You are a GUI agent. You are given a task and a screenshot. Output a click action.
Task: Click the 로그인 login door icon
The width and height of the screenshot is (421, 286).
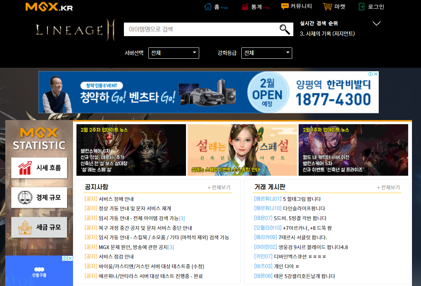tap(362, 7)
